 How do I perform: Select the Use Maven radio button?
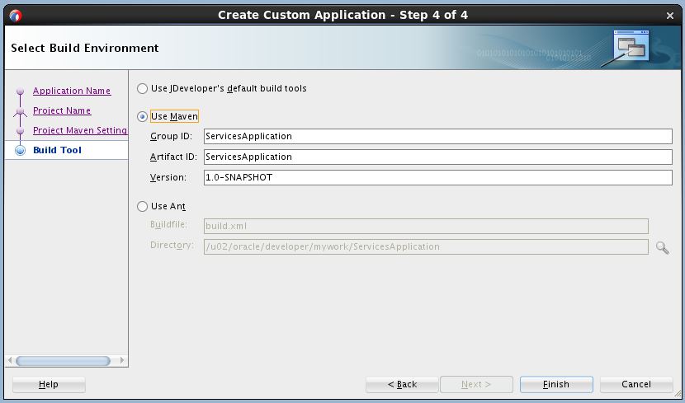(x=143, y=117)
